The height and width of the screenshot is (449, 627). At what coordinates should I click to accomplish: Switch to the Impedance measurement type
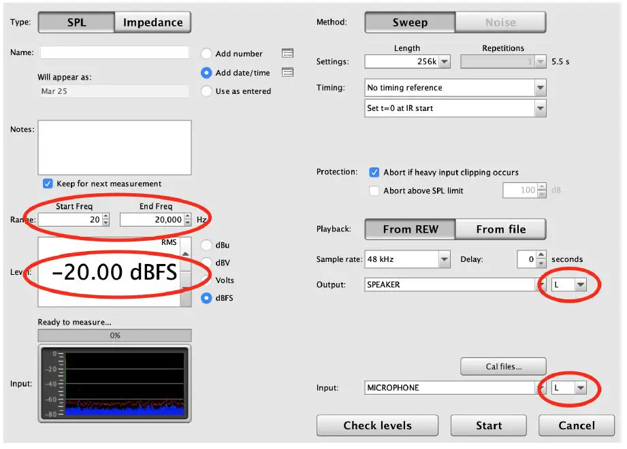tap(152, 22)
